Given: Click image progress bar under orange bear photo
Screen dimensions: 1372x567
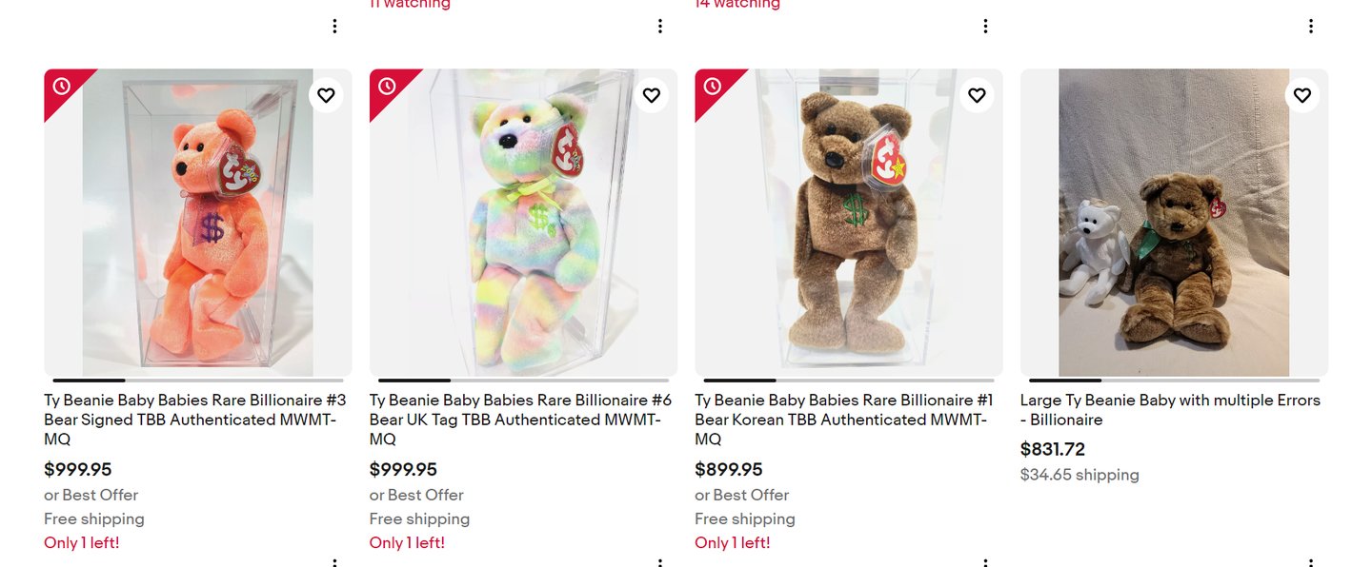Looking at the screenshot, I should click(x=198, y=381).
